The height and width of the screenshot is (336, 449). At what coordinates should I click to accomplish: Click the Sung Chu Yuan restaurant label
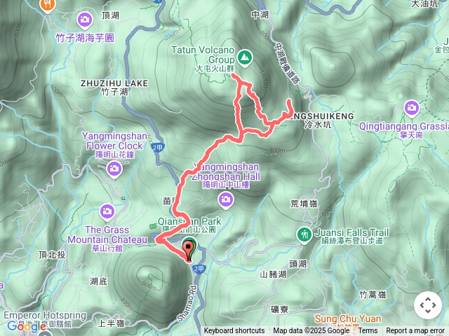click(348, 318)
